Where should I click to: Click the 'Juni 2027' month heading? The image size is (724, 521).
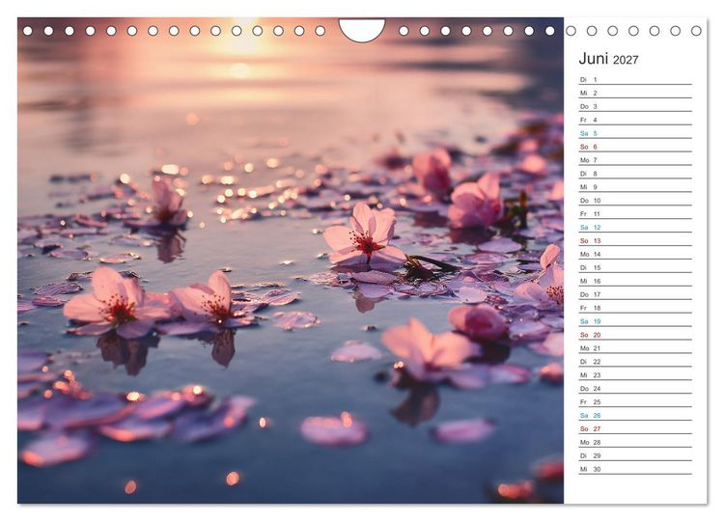click(608, 59)
